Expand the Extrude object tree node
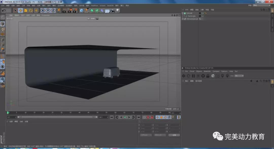 point(183,13)
